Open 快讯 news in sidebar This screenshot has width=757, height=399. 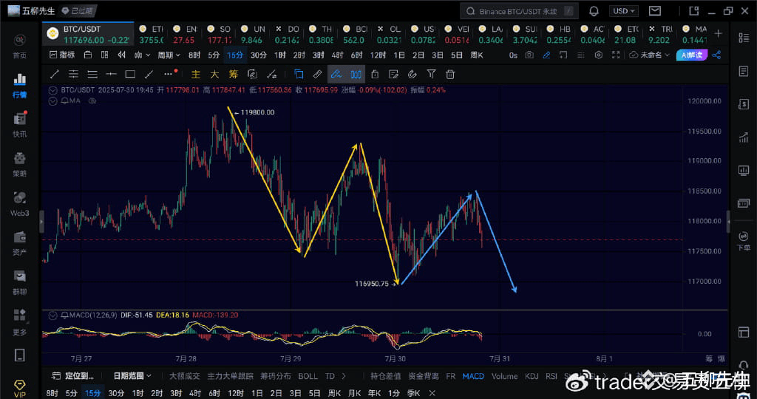[x=20, y=125]
